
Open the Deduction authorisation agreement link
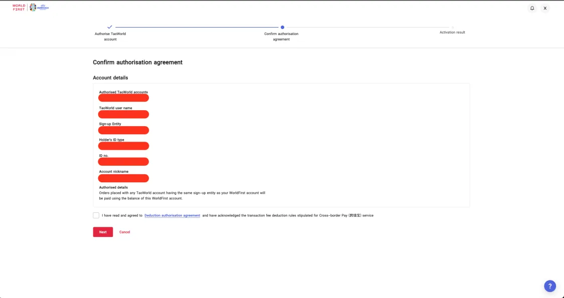click(172, 215)
